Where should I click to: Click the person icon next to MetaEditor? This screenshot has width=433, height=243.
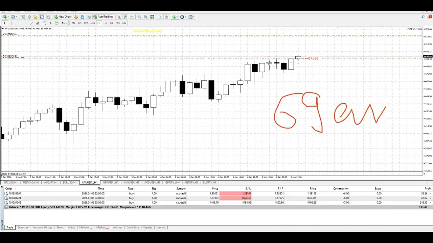[x=82, y=17]
